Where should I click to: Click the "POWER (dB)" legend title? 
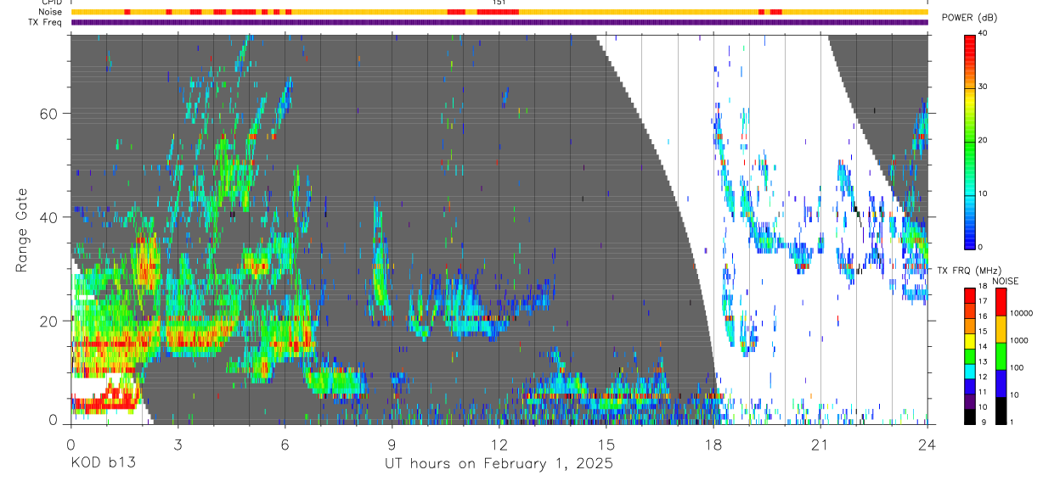tap(969, 18)
